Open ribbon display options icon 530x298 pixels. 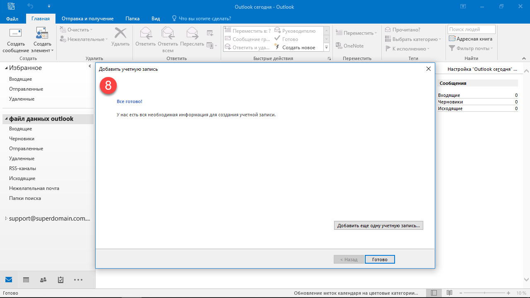point(463,7)
